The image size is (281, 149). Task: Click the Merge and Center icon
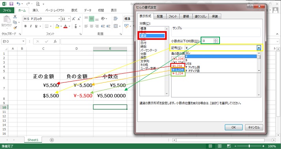[115, 26]
